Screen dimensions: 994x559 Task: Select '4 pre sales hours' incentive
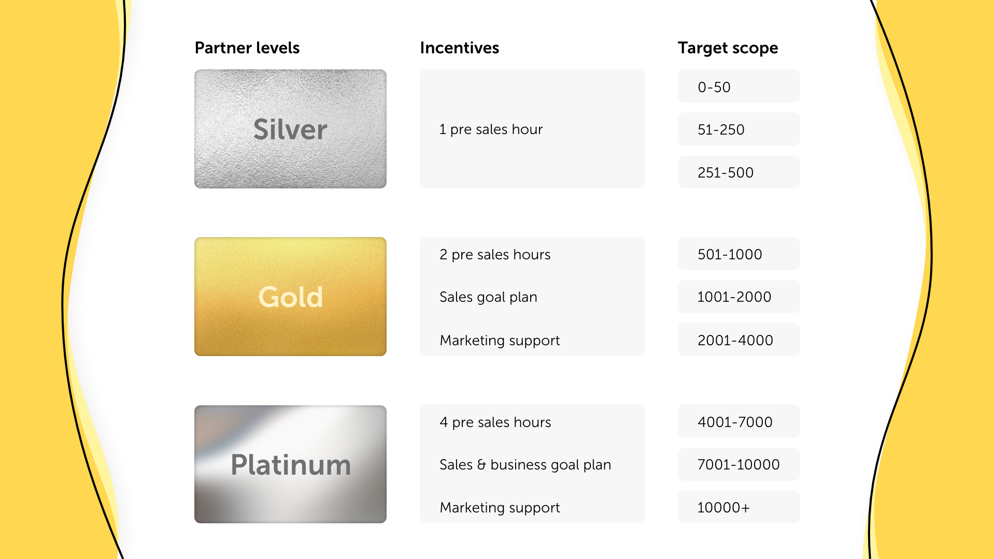point(495,422)
